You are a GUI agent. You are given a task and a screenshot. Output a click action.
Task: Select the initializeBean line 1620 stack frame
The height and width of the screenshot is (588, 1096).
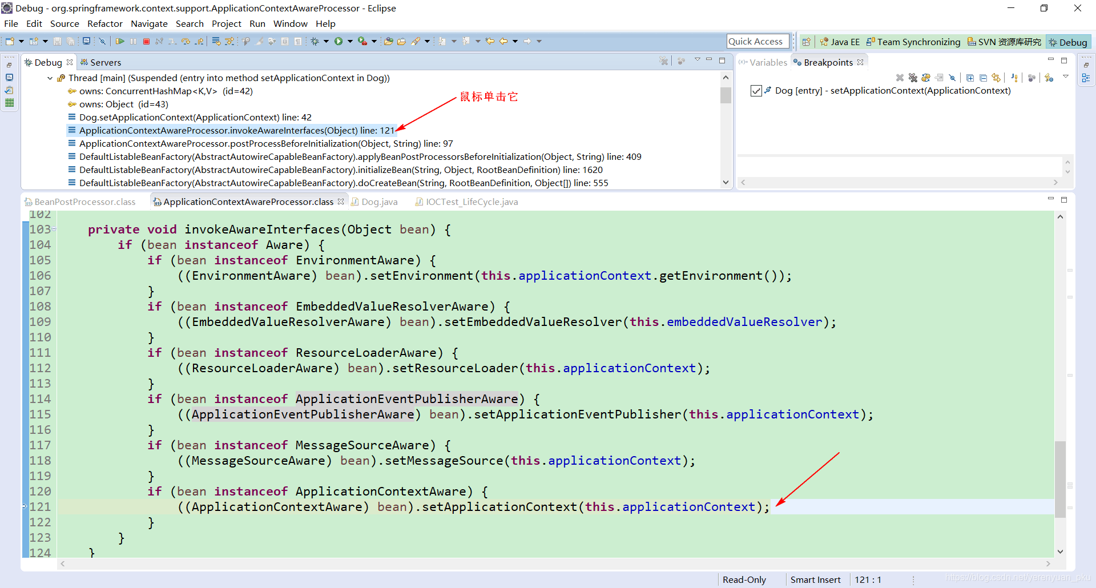(341, 170)
